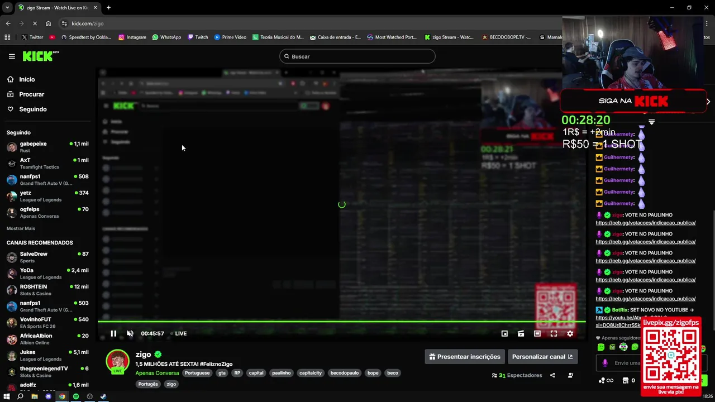The width and height of the screenshot is (715, 402).
Task: Open BECODOBOPE.TV bookmark
Action: click(506, 37)
